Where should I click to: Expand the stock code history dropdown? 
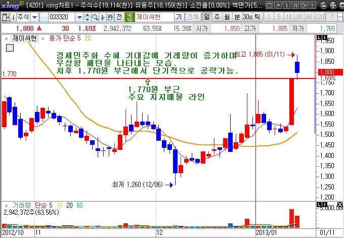[x=79, y=17]
